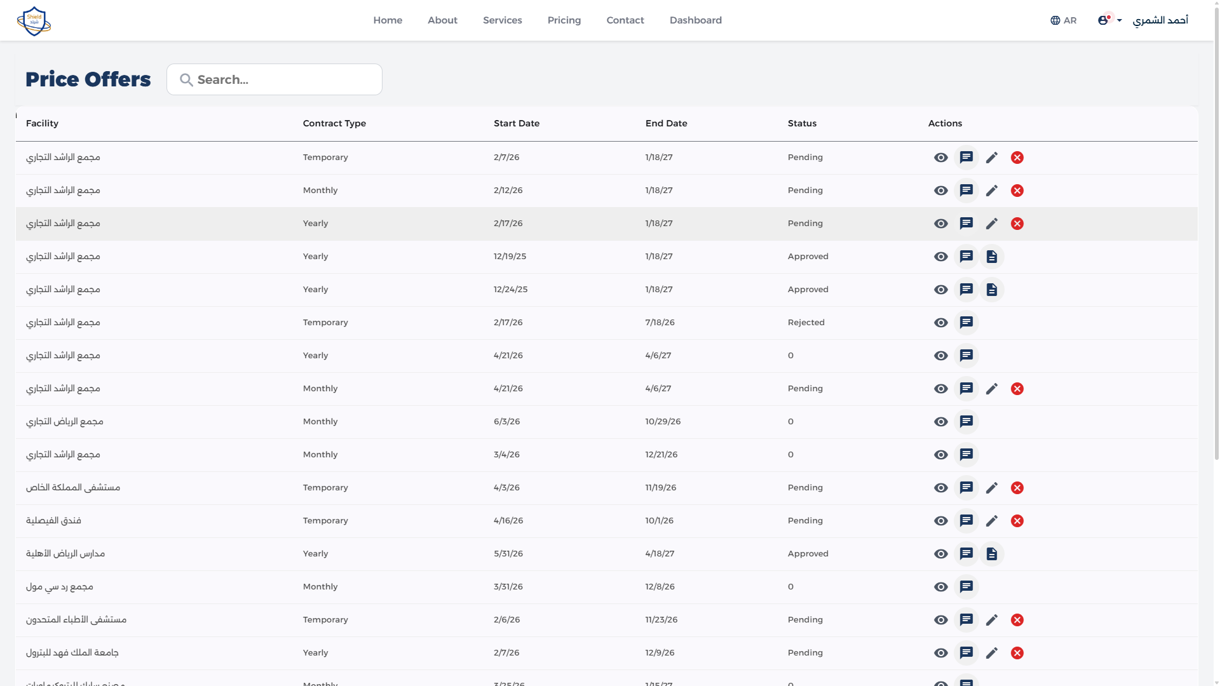Edit the جامعة الملك فهد للبترول pending offer

point(992,652)
